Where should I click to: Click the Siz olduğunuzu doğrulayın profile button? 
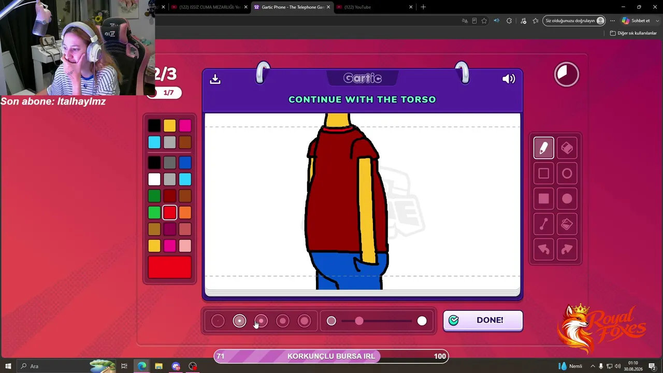click(574, 21)
